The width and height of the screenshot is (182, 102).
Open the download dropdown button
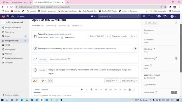pos(133,36)
